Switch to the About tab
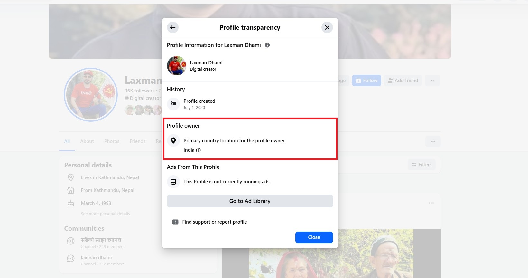528x278 pixels. pos(87,141)
